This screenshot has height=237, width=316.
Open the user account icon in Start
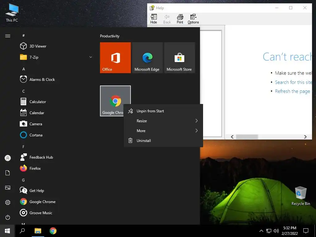(x=8, y=158)
